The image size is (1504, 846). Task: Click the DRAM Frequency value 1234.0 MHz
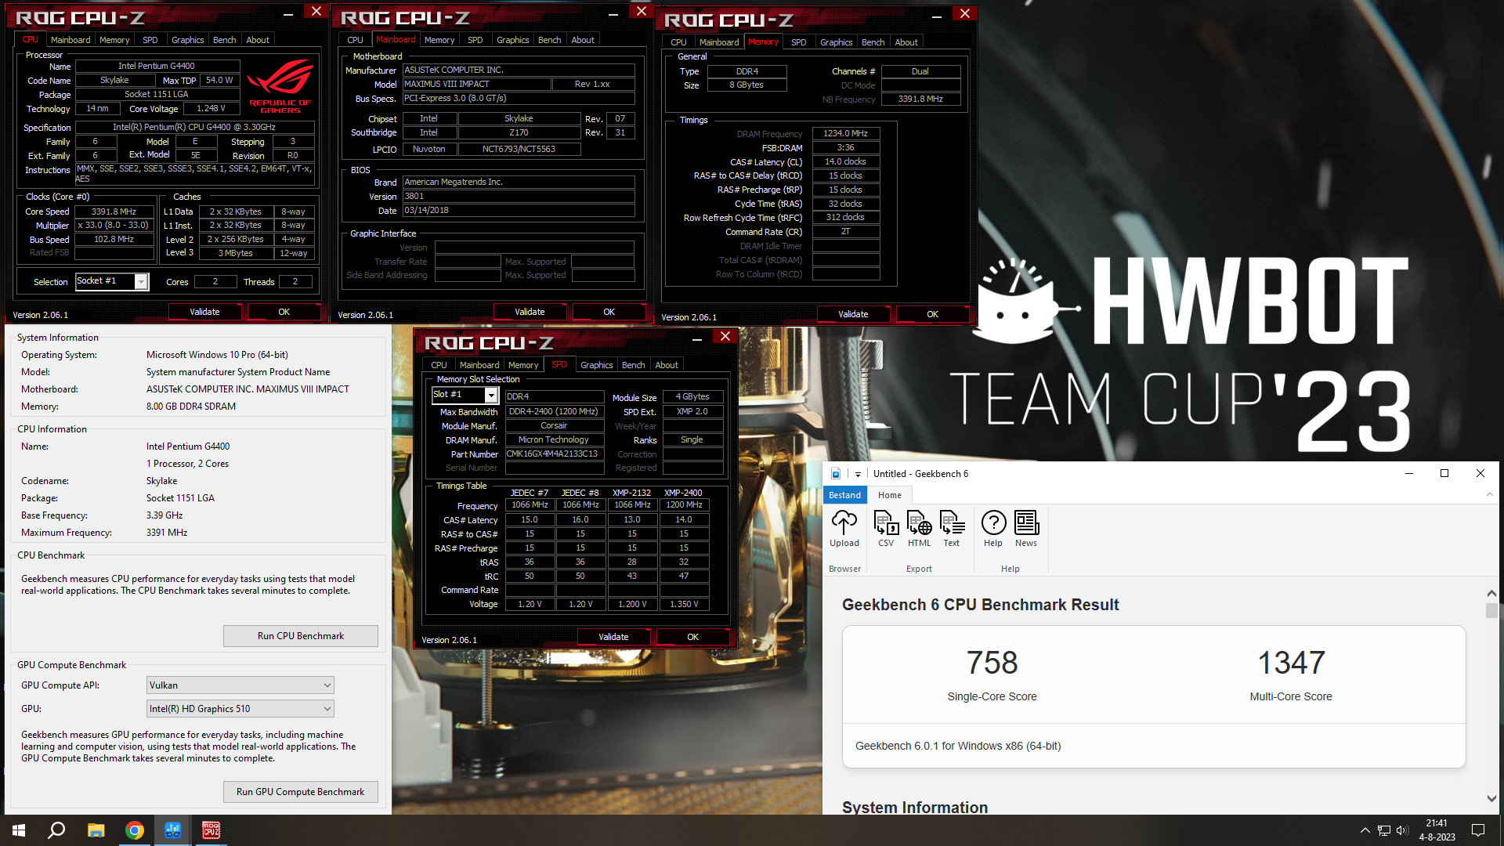(845, 133)
